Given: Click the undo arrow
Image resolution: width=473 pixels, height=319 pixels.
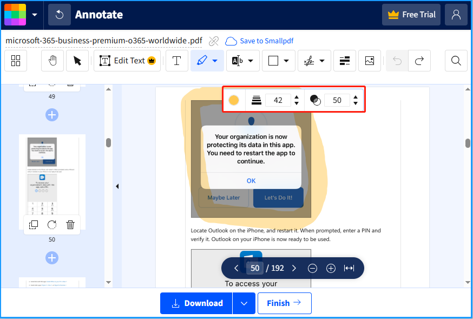Looking at the screenshot, I should point(397,61).
